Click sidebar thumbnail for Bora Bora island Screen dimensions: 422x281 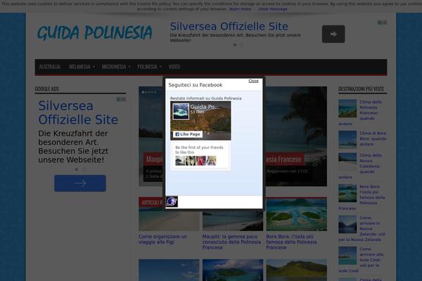pos(347,192)
